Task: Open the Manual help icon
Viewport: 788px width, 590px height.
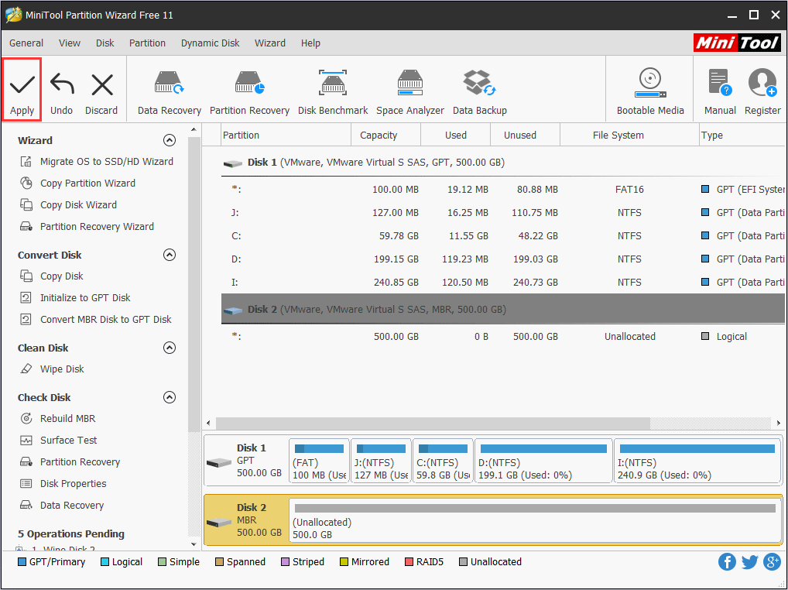Action: tap(720, 82)
